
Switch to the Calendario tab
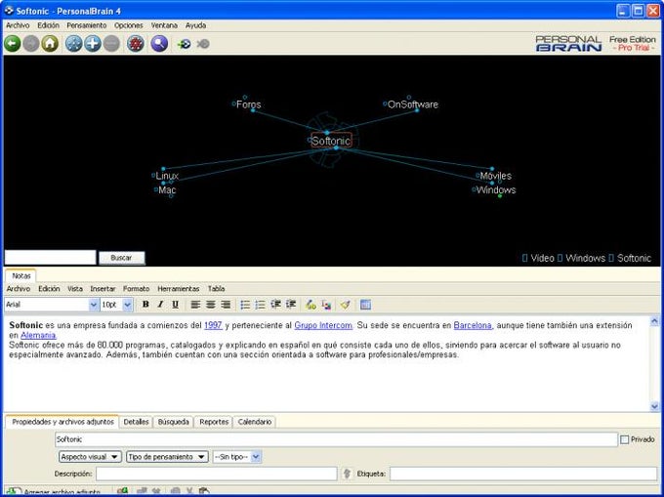pyautogui.click(x=255, y=422)
